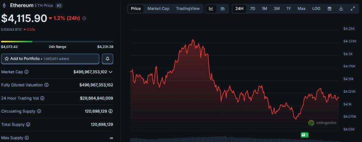This screenshot has height=142, width=362.
Task: Switch to TradingView tab
Action: pyautogui.click(x=188, y=8)
